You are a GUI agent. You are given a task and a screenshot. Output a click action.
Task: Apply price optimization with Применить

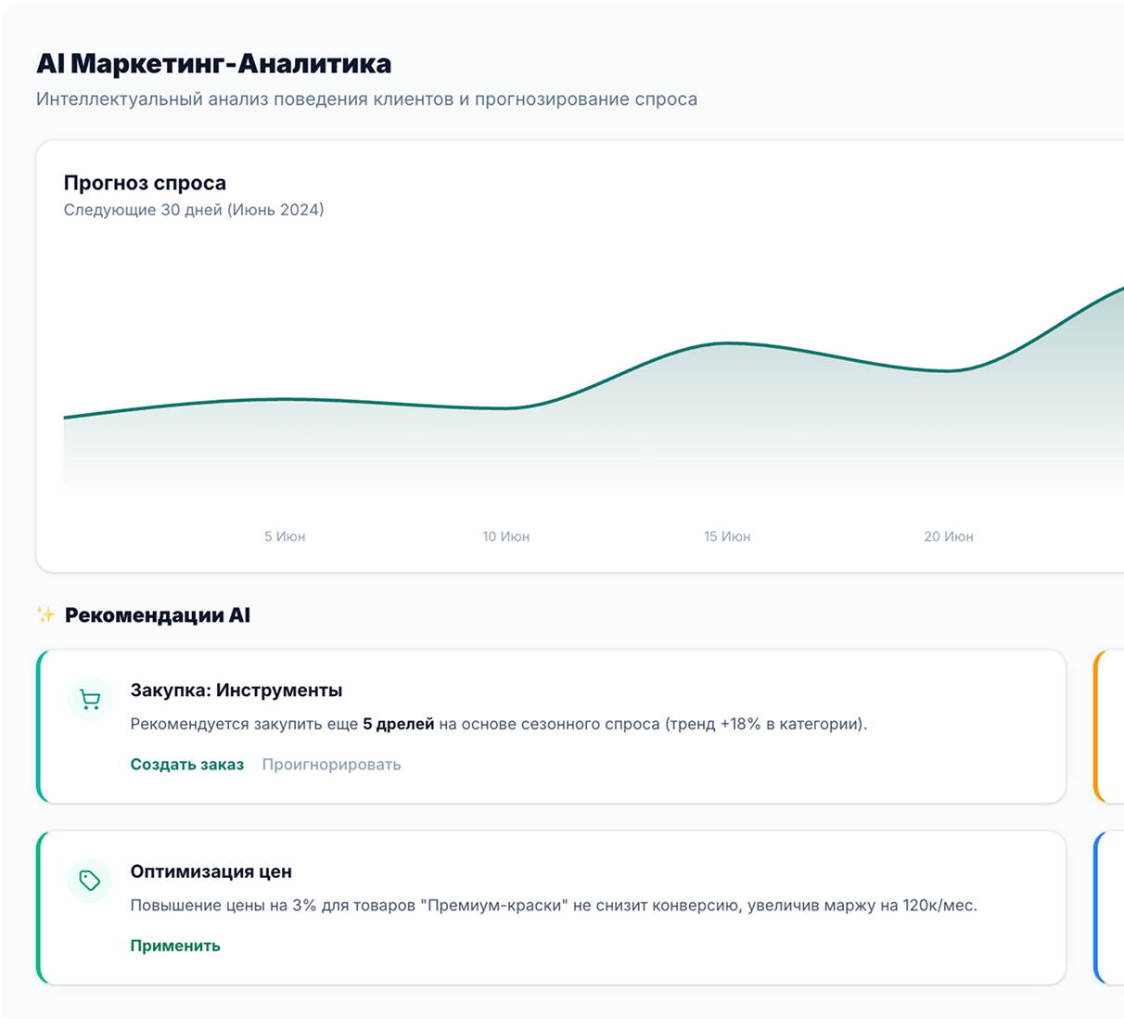click(175, 946)
